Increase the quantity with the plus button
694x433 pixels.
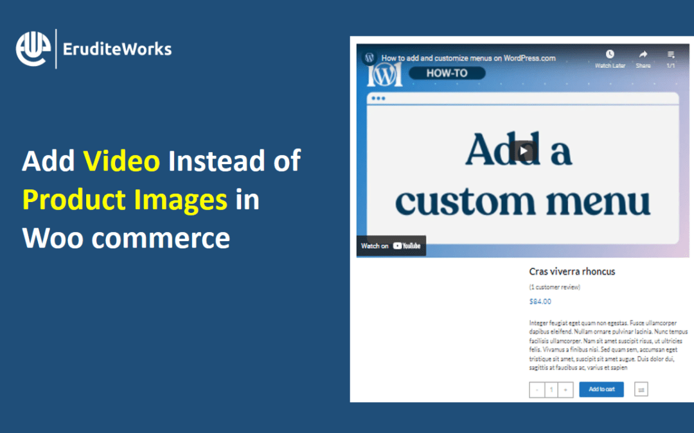(565, 390)
